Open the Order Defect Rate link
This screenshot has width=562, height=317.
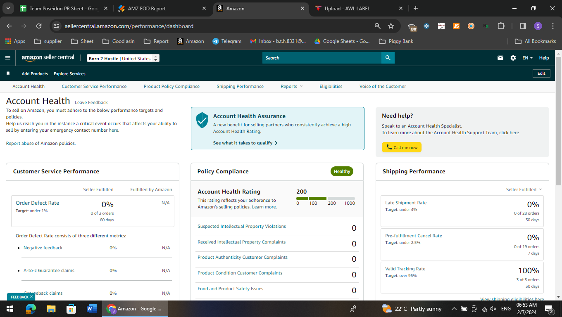pos(37,203)
